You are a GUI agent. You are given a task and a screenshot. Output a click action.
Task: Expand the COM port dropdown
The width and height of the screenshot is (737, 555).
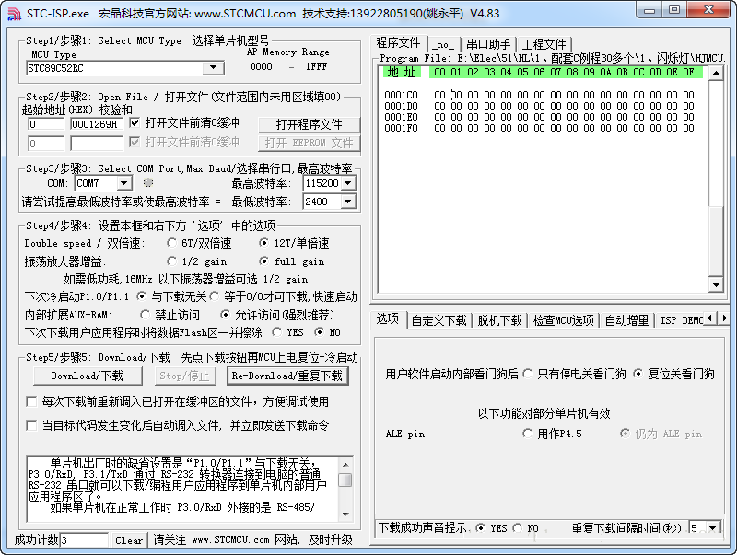[x=123, y=184]
